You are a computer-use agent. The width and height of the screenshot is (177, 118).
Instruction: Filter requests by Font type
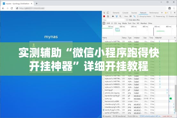(x=130, y=23)
